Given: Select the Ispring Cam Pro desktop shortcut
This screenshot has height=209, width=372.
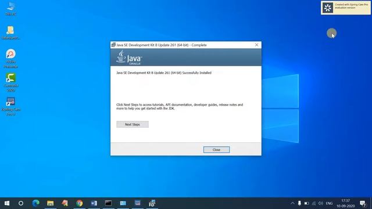Looking at the screenshot, I should pos(10,106).
